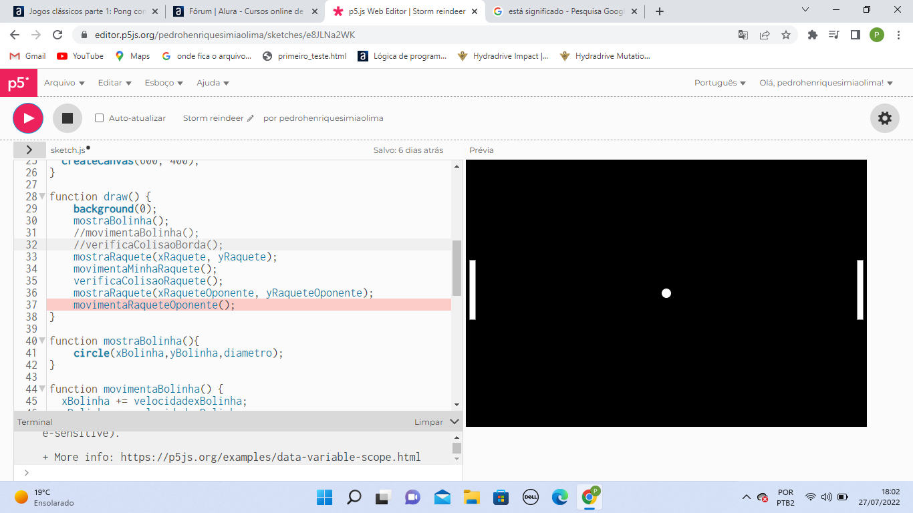This screenshot has height=513, width=913.
Task: Open the Maps bookmark
Action: [132, 56]
